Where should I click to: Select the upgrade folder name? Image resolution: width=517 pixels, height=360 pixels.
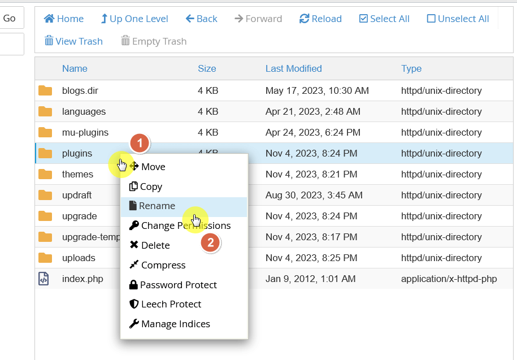coord(80,216)
